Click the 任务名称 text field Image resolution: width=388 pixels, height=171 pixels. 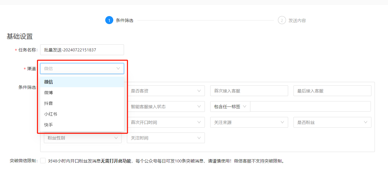[x=82, y=50]
